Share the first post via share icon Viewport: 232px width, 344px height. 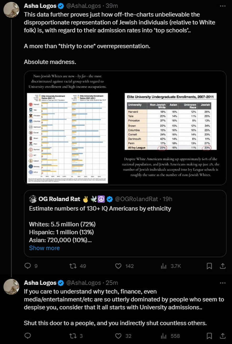click(223, 266)
